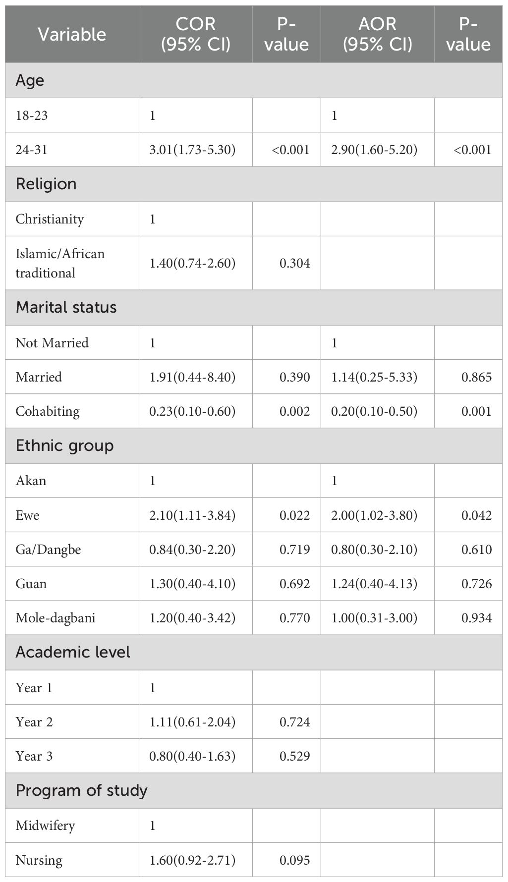Click the 0.095 p-value cell
This screenshot has height=882, width=508.
[295, 860]
